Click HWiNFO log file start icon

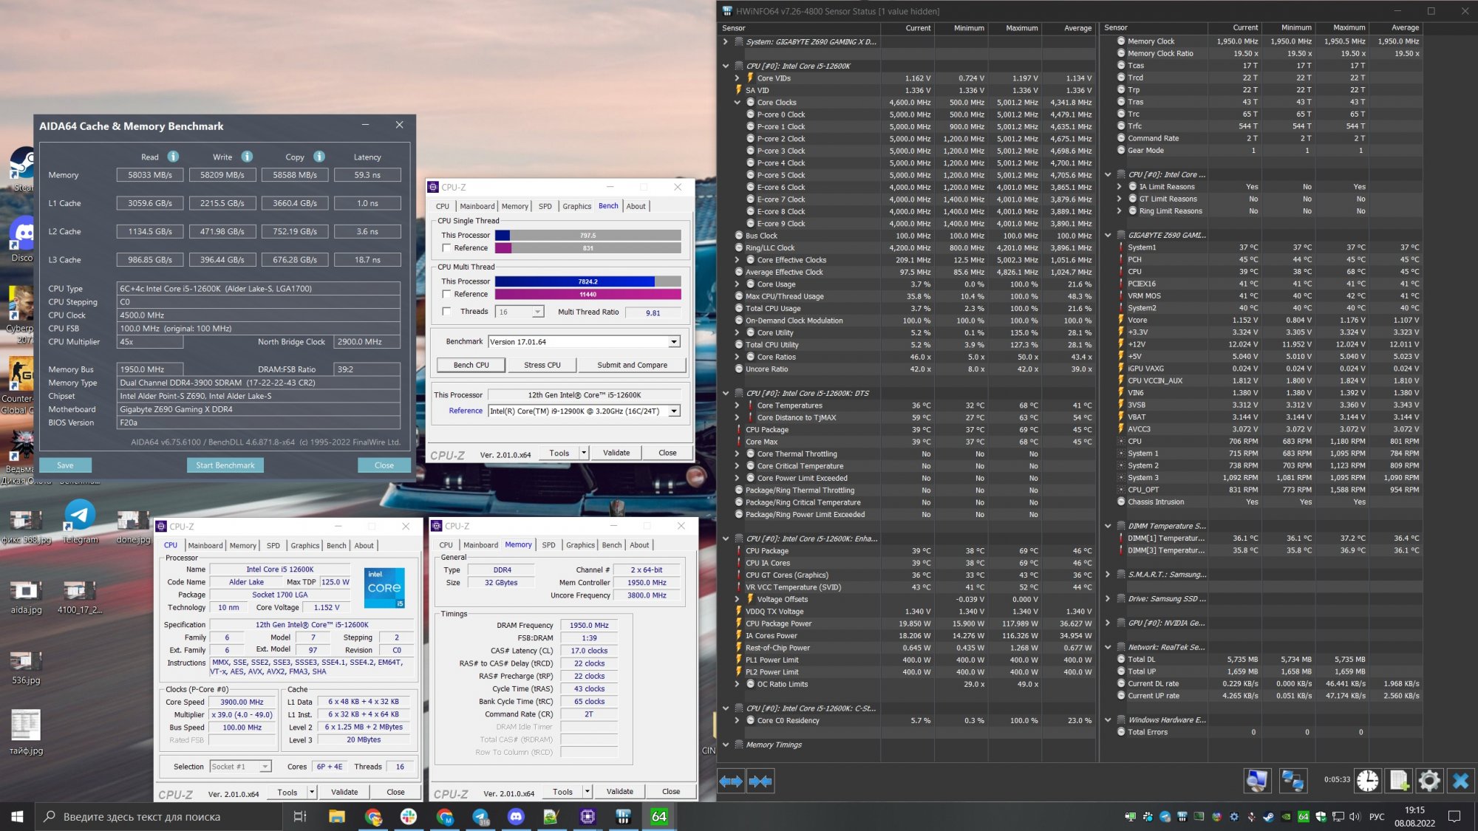click(x=1398, y=781)
